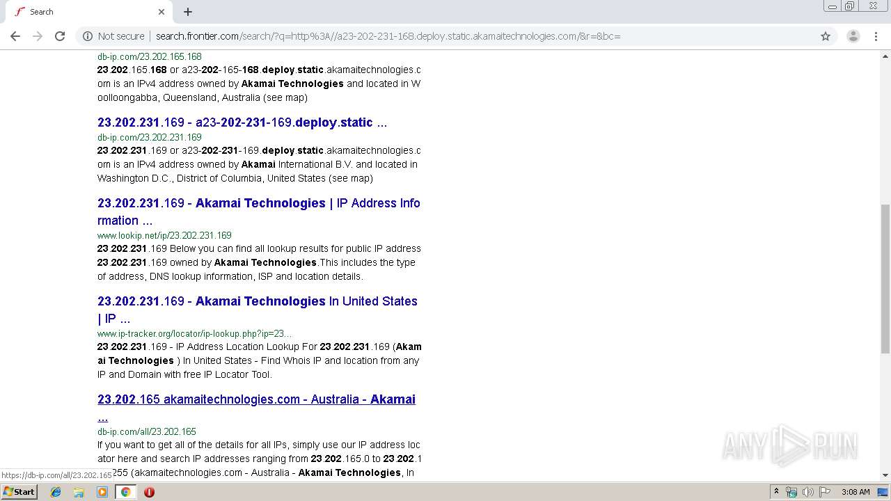Click the www.lookip.net/ip/23.202.231.169 URL text
891x501 pixels.
[164, 235]
